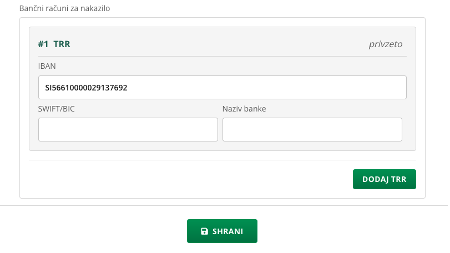This screenshot has height=253, width=450.
Task: Click the TRR word in card header
Action: 62,44
